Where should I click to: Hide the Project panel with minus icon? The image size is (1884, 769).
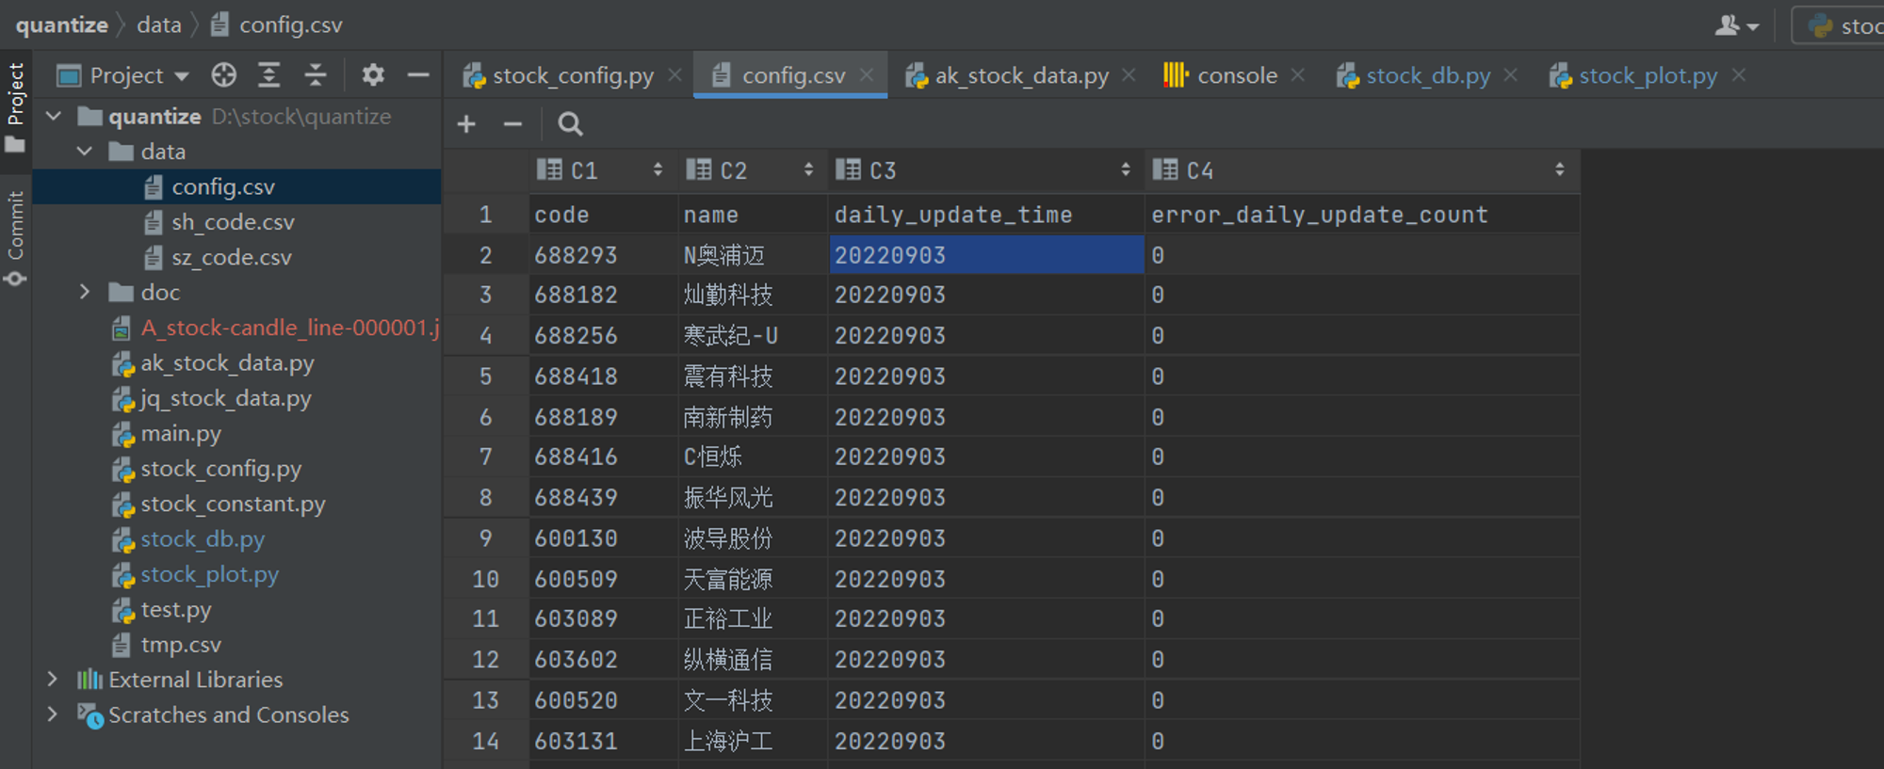[x=418, y=75]
